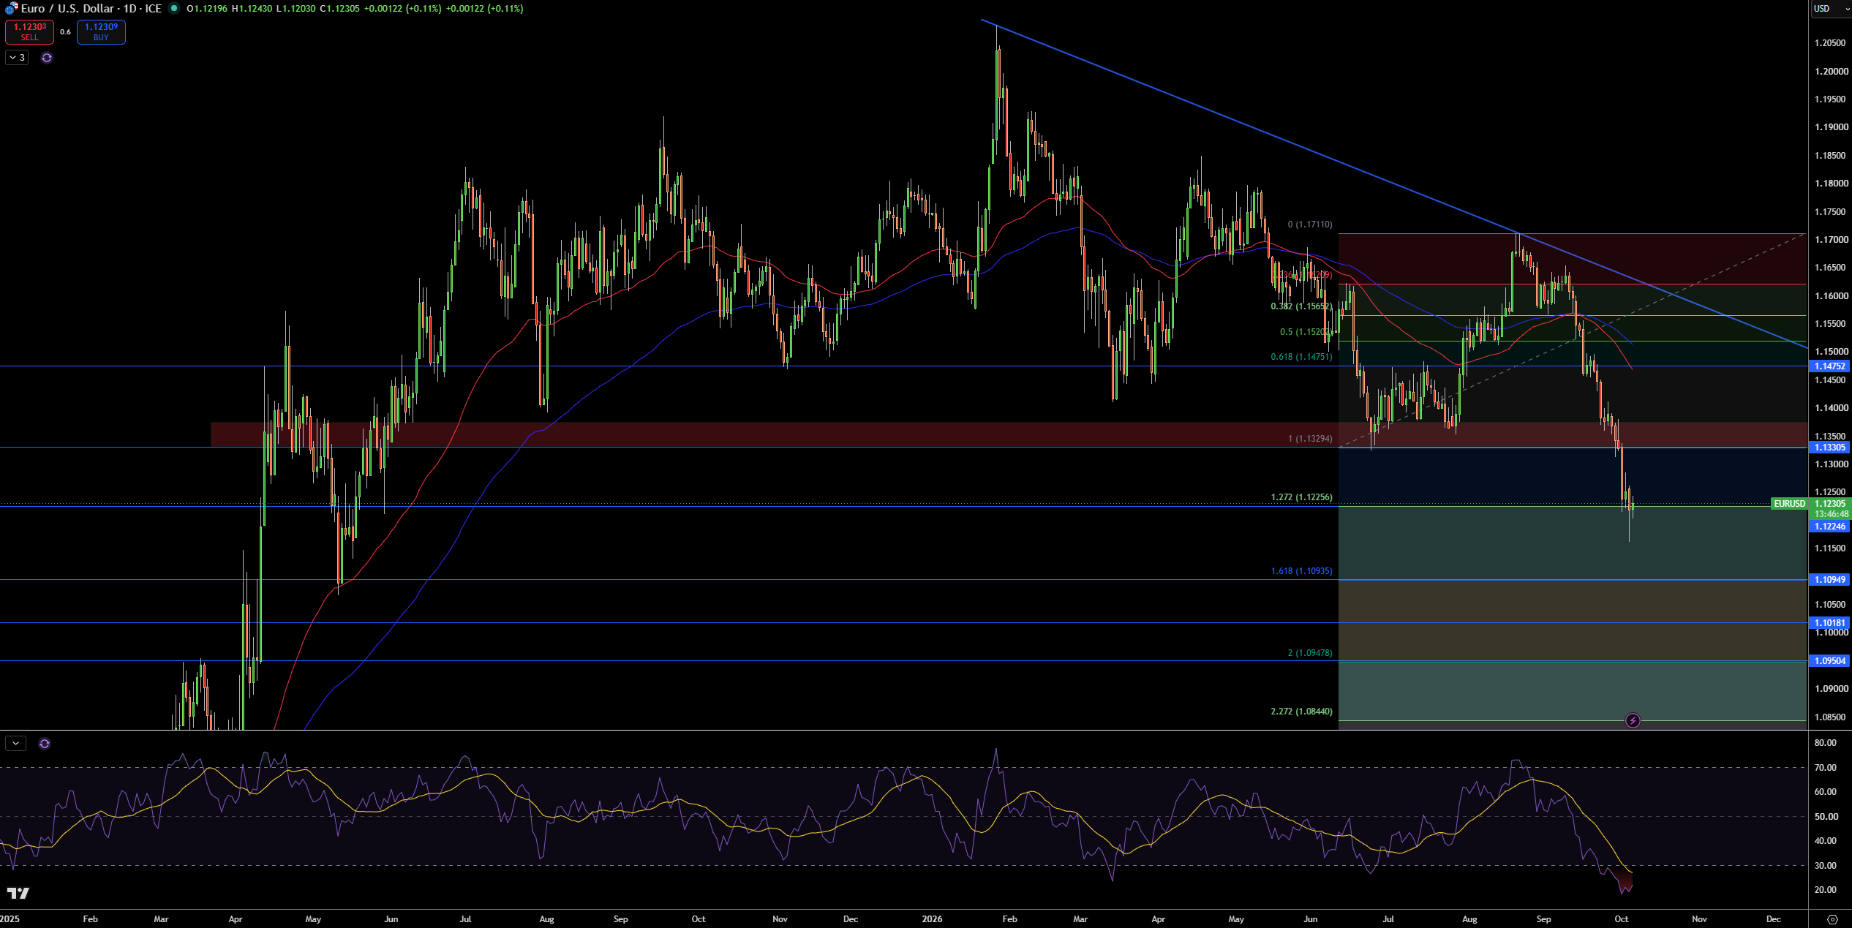Click the purple refresh icon beside the 3 legend toggle

tap(47, 58)
